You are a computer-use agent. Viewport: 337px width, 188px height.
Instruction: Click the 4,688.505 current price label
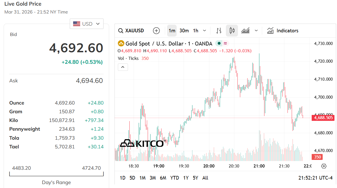tap(323, 118)
